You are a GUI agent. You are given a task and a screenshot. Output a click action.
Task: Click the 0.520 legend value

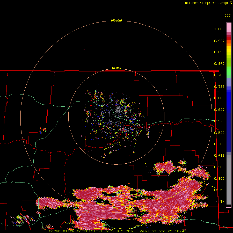point(219,133)
